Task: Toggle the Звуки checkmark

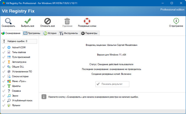Action: click(4, 96)
